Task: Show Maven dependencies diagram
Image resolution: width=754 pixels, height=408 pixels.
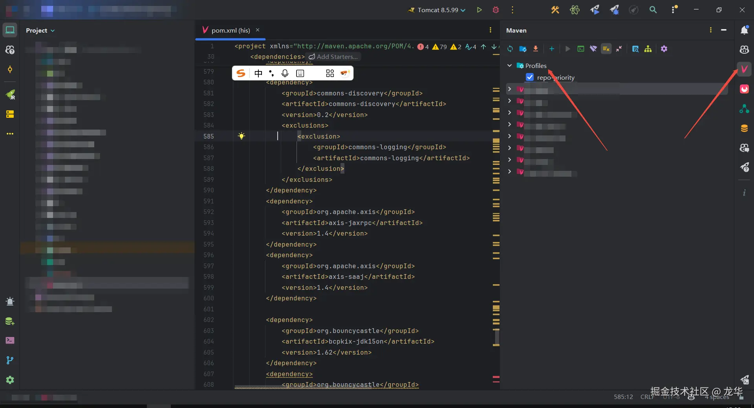Action: click(x=648, y=49)
